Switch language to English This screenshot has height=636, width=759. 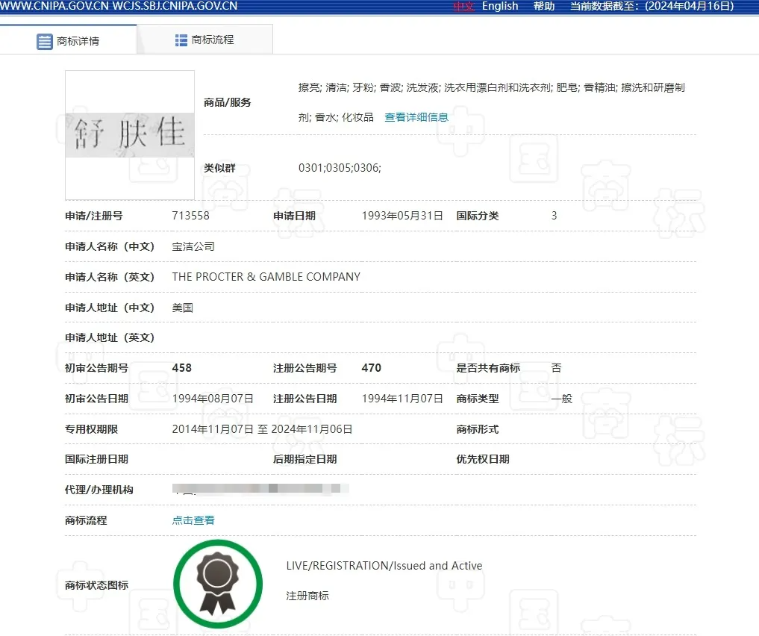click(500, 6)
